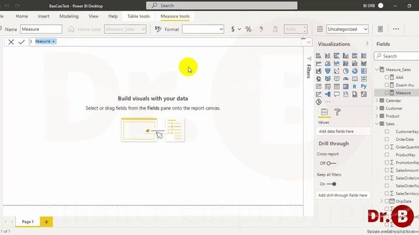
Task: Click the Fields pane search box
Action: point(397,56)
